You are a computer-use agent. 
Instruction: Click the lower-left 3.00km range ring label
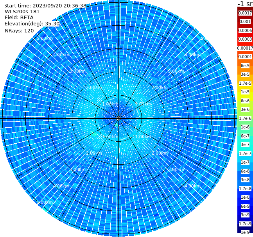click(77, 169)
